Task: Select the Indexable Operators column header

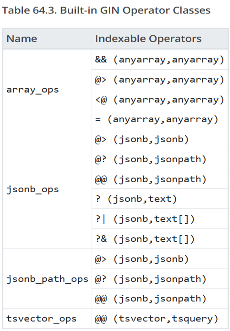Action: click(148, 39)
